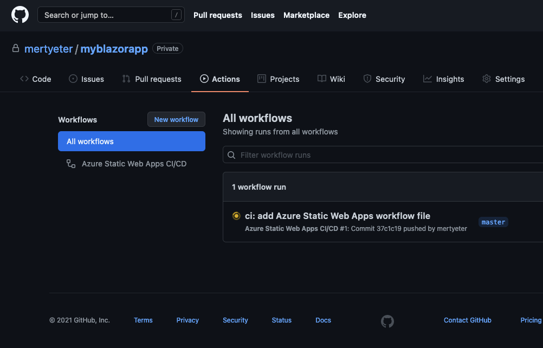This screenshot has height=348, width=543.
Task: Click the Security shield icon
Action: coord(367,79)
